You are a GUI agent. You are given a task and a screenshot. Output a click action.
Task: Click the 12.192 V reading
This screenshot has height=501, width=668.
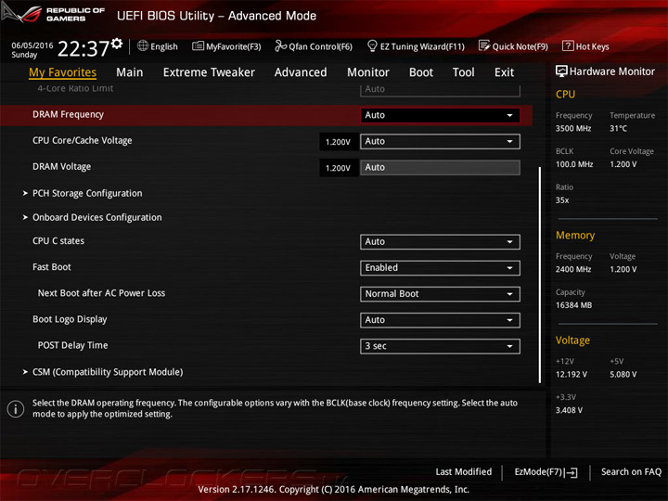(571, 374)
